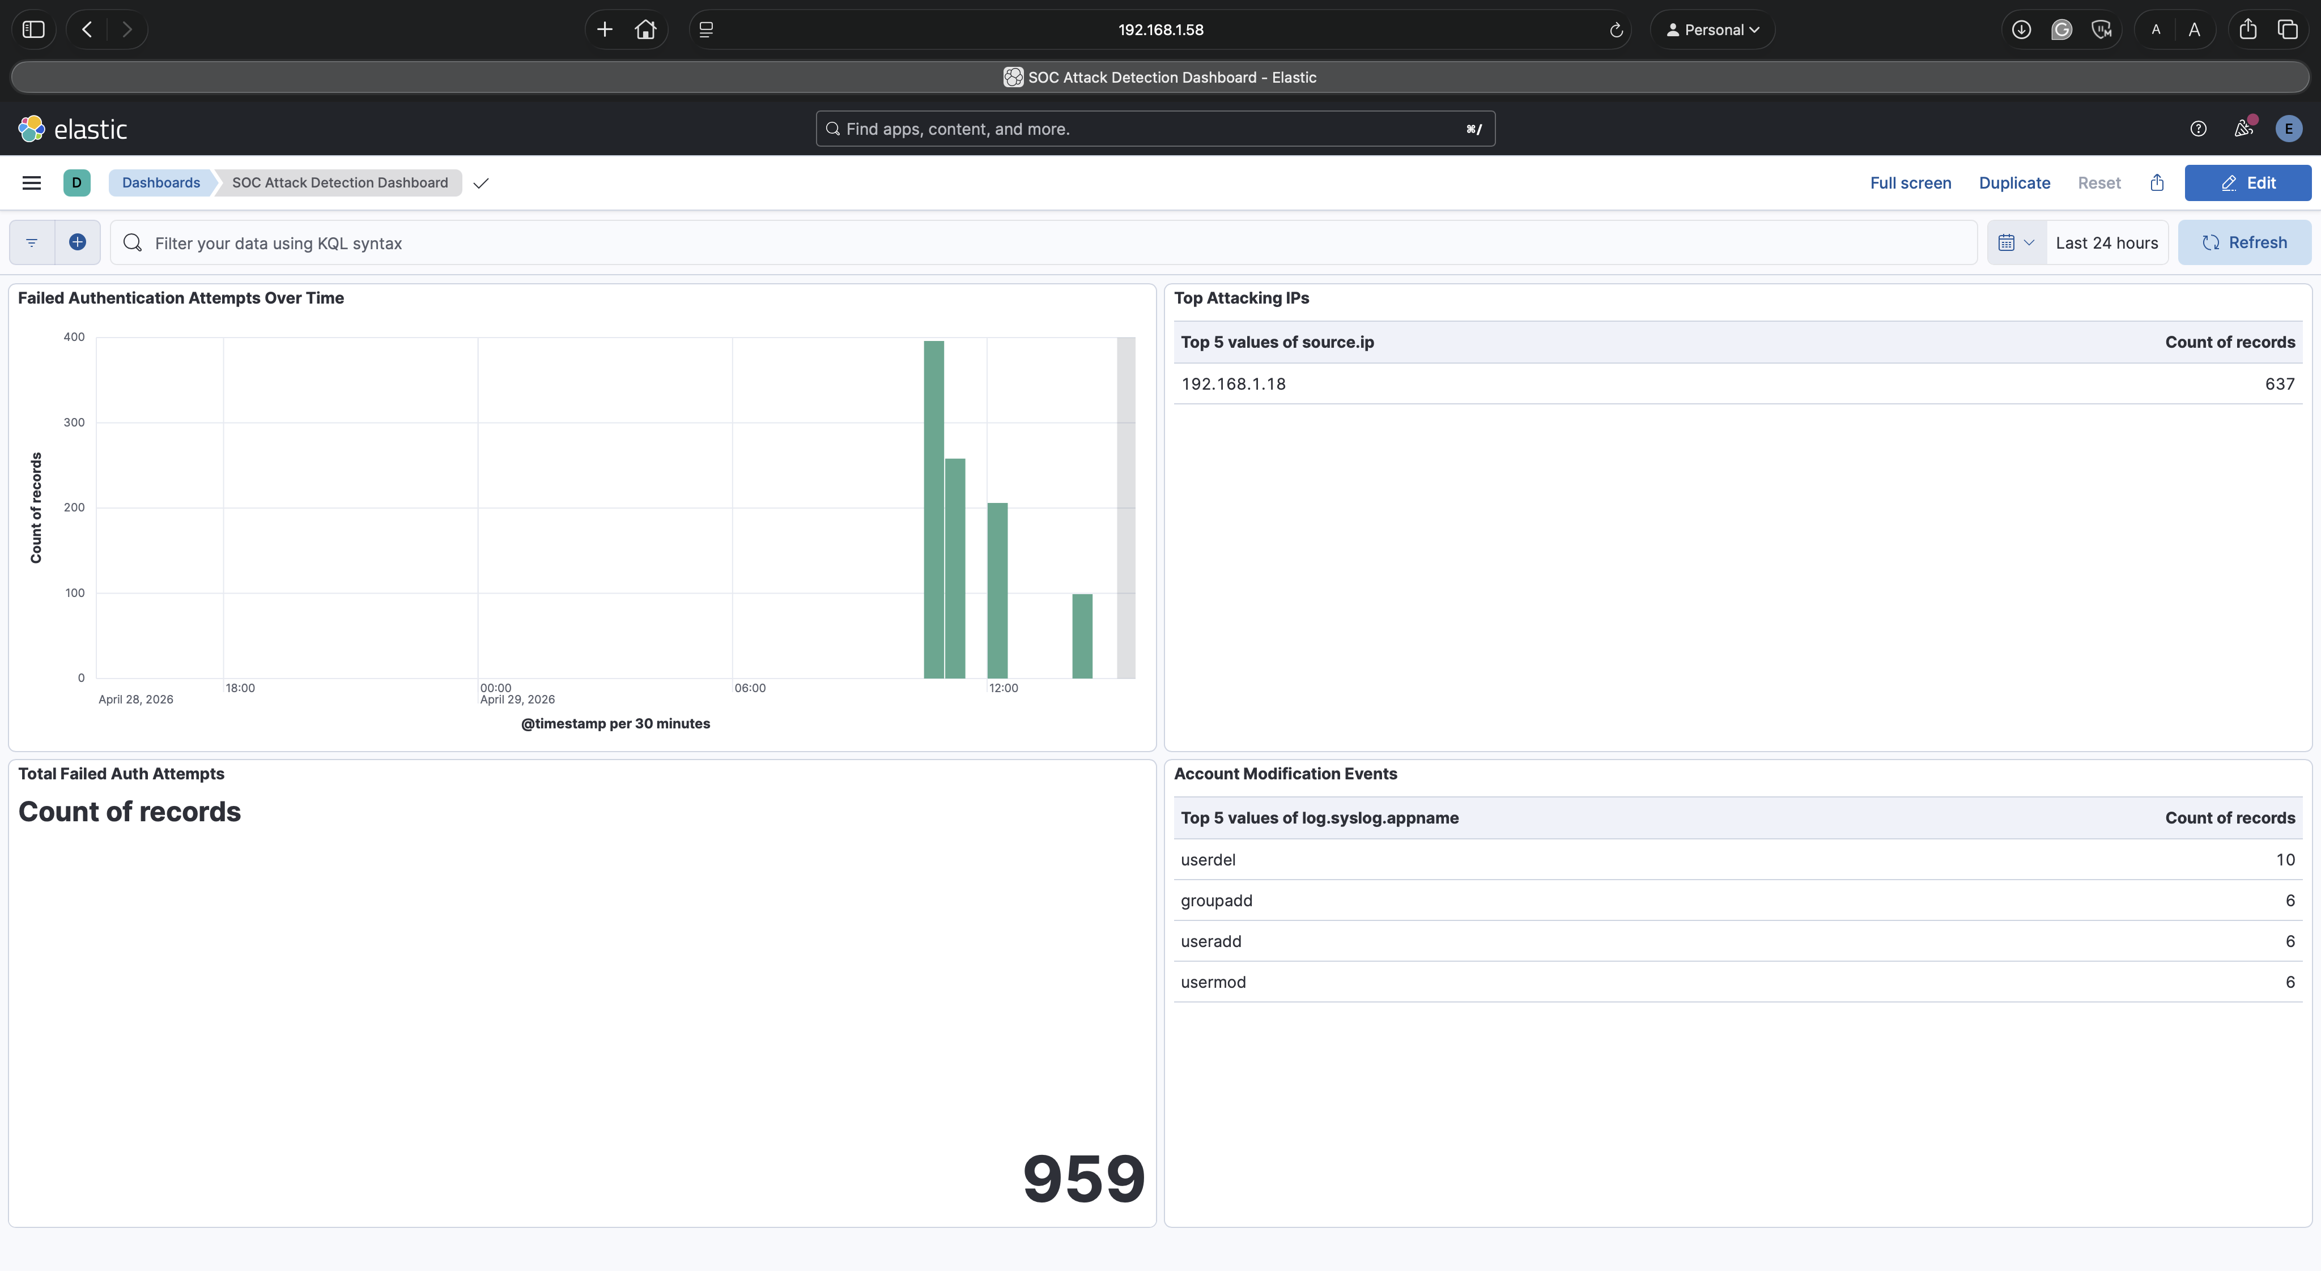Click the 959 total failed auth metric

pyautogui.click(x=1083, y=1178)
